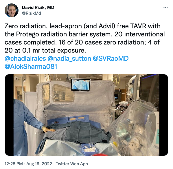Enlarge the attached cath lab photo
This screenshot has width=173, height=169.
click(86, 115)
